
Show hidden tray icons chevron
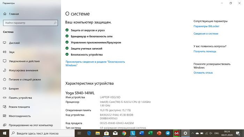(x=193, y=133)
